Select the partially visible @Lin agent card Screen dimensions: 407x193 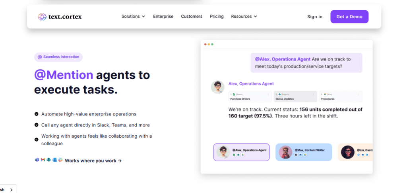pyautogui.click(x=355, y=152)
